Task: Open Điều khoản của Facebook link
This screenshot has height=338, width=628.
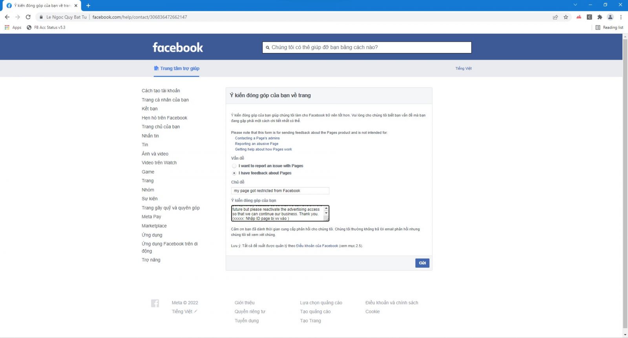Action: click(317, 246)
